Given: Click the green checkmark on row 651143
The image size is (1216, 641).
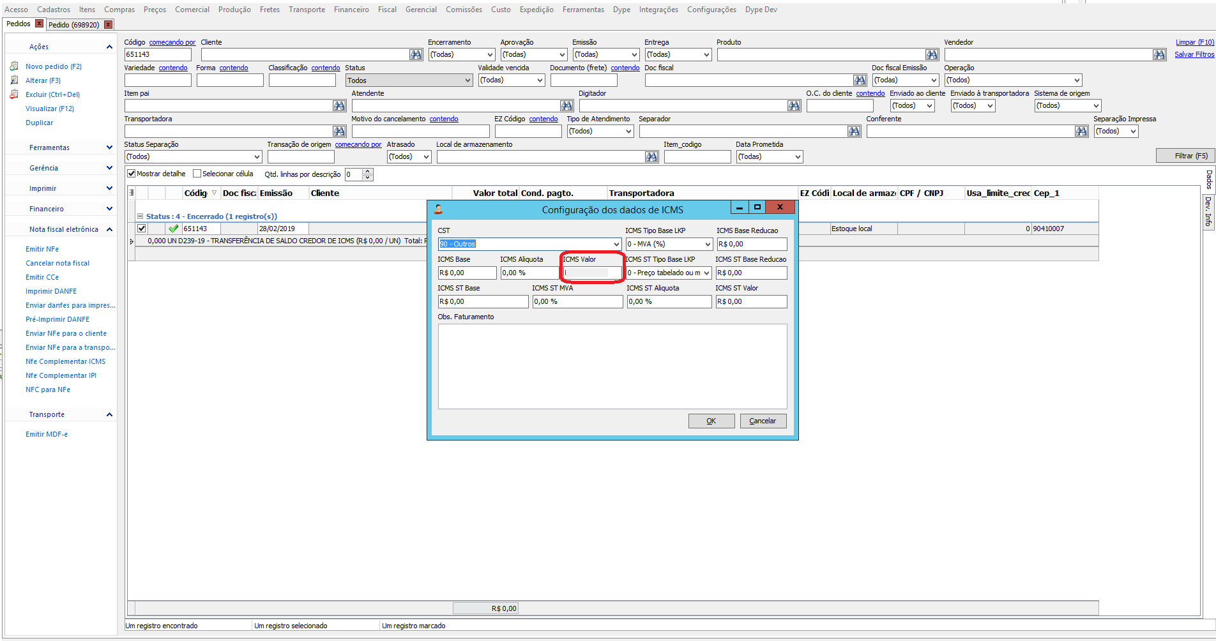Looking at the screenshot, I should tap(174, 229).
